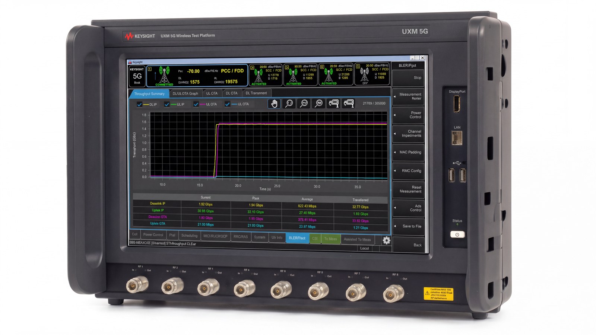Click the first magnifier zoom icon beside the hand tool
Screen dimensions: 596x335
coord(289,103)
